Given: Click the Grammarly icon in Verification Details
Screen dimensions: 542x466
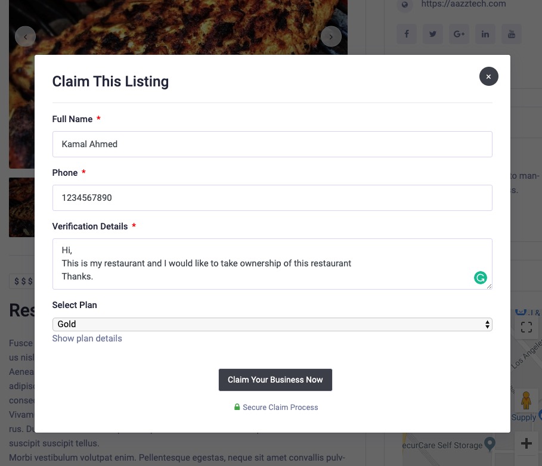Looking at the screenshot, I should pyautogui.click(x=481, y=278).
